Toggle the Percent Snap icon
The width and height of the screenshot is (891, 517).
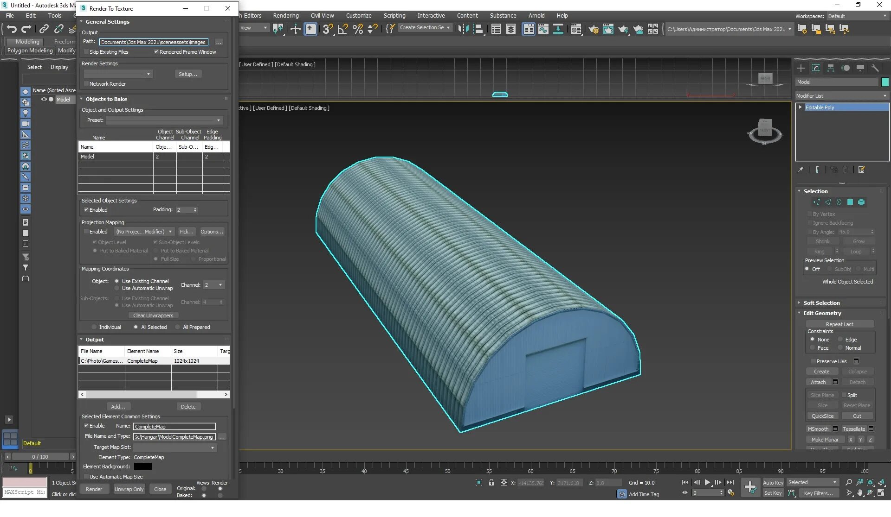[358, 29]
